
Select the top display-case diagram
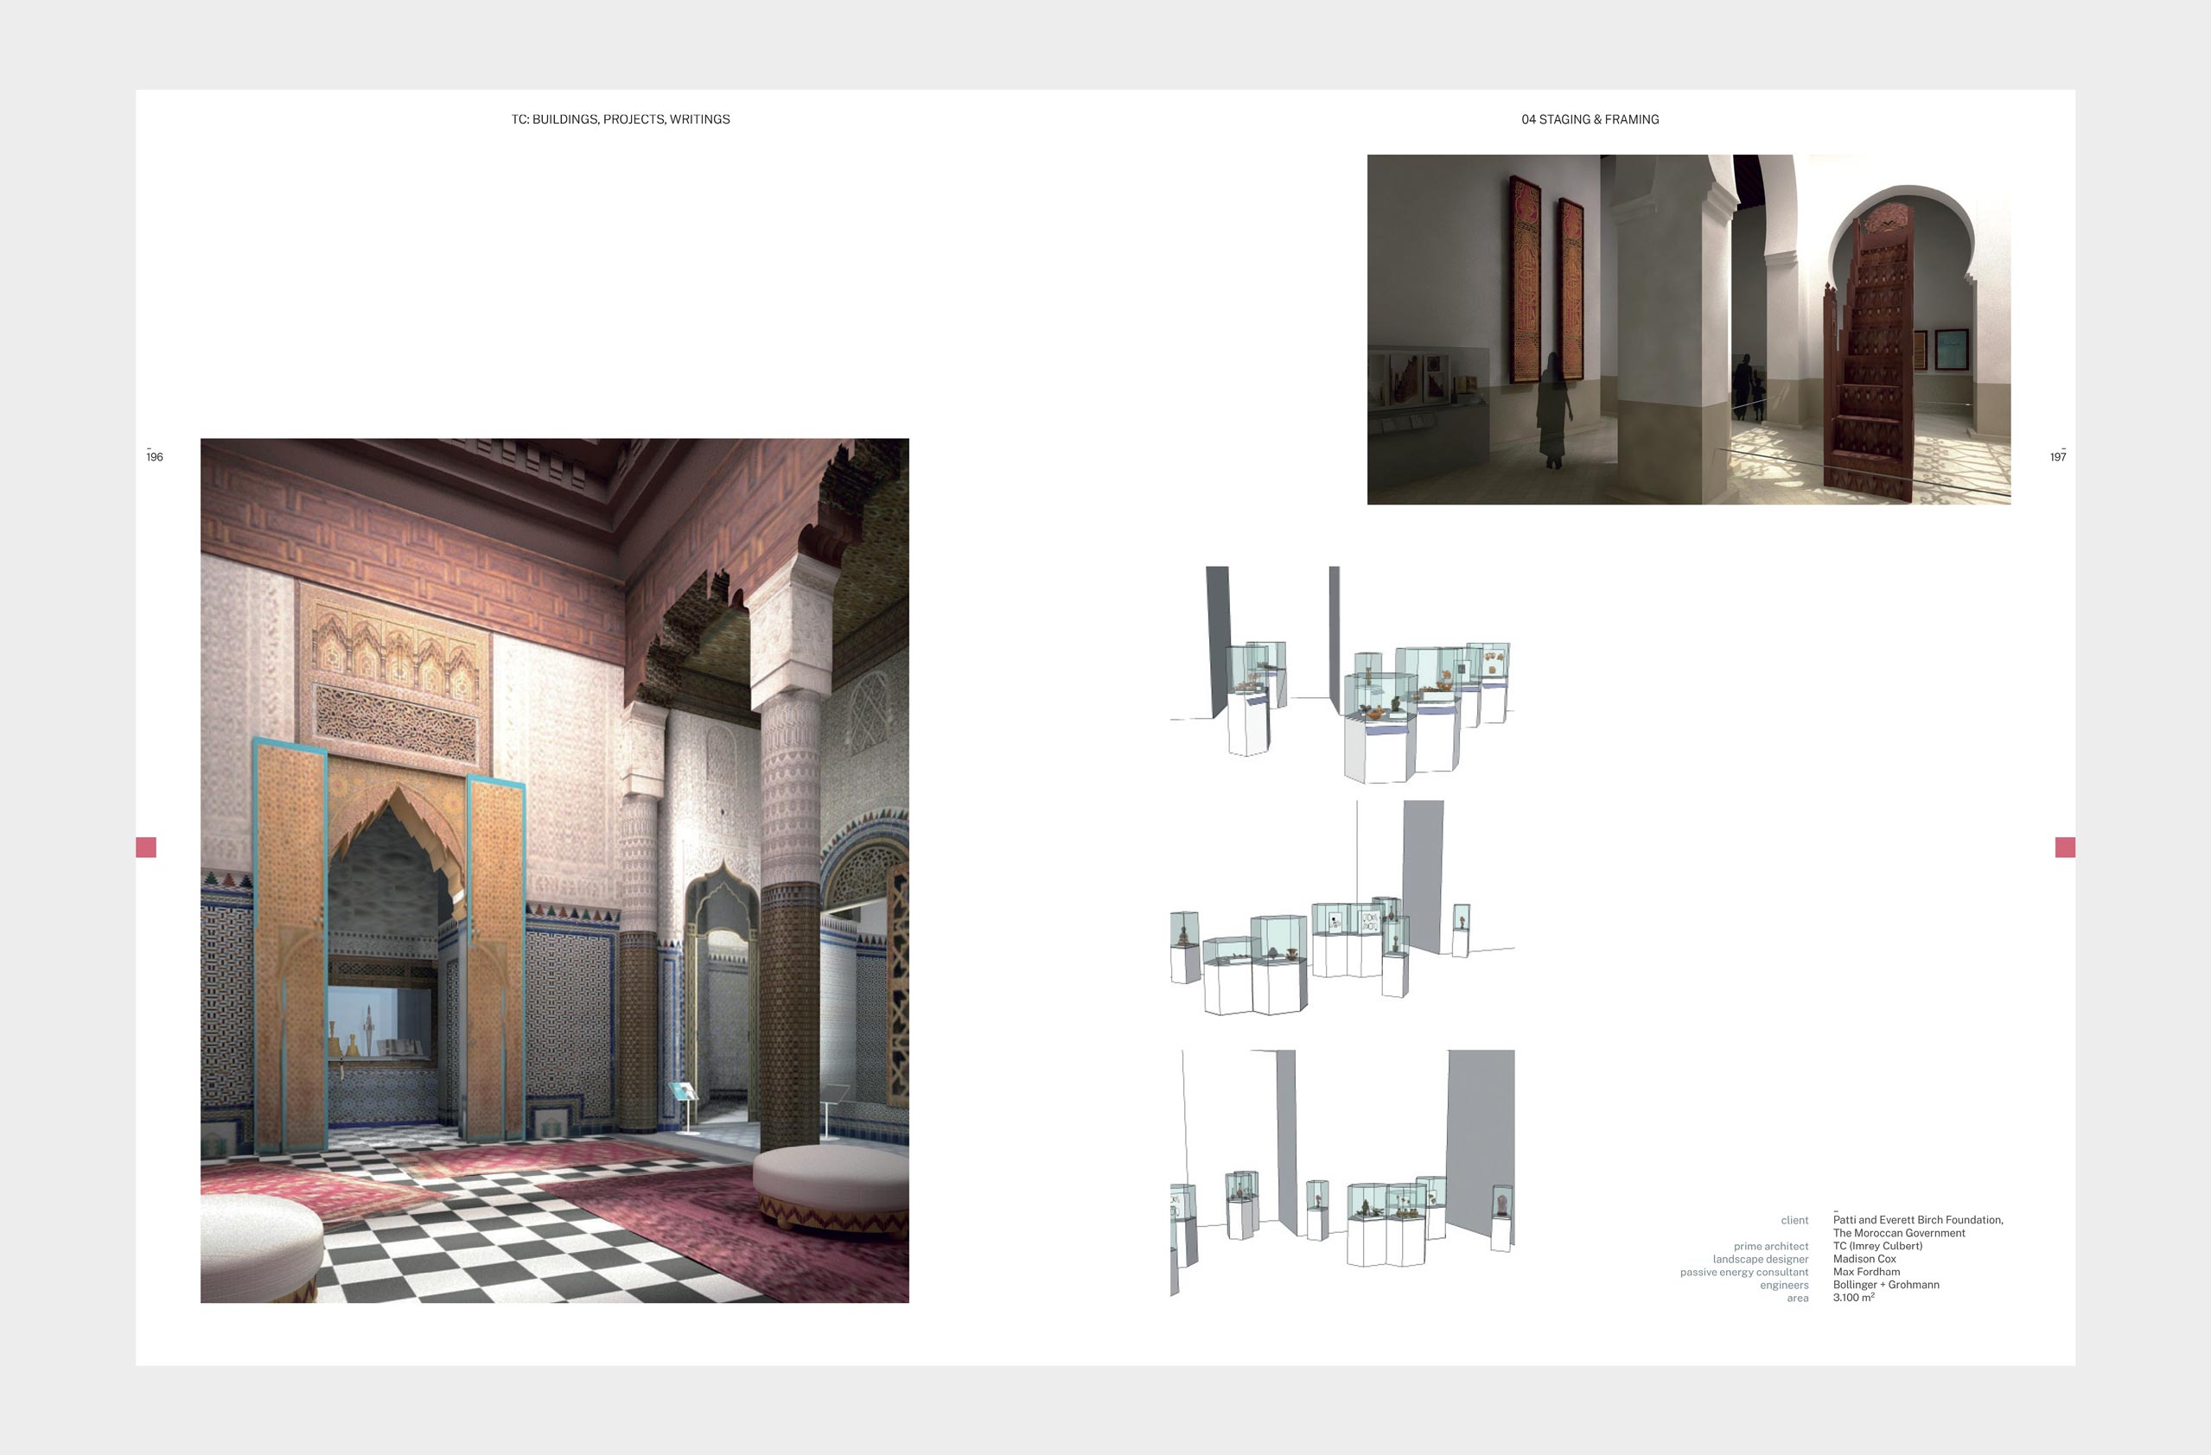1341,675
